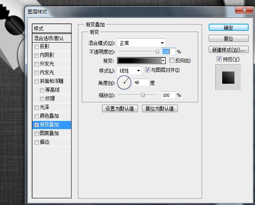
Task: Click the 缩放 percentage input field
Action: (x=168, y=95)
